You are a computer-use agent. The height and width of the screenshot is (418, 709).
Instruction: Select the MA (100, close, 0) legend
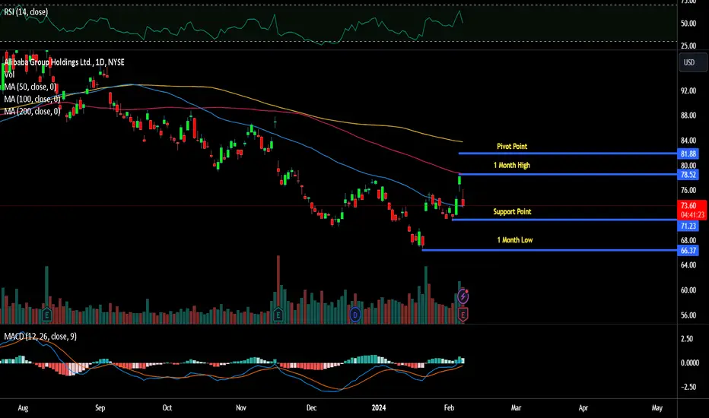32,99
